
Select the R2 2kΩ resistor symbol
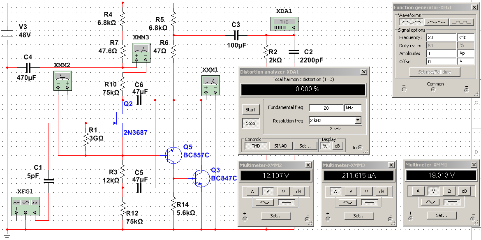coord(266,51)
